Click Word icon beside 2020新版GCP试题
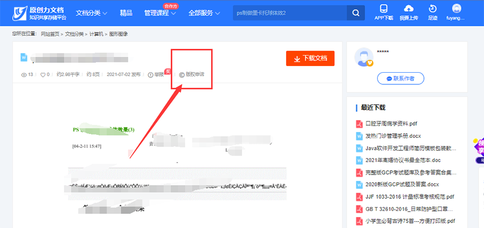Image resolution: width=484 pixels, height=228 pixels. pos(359,184)
